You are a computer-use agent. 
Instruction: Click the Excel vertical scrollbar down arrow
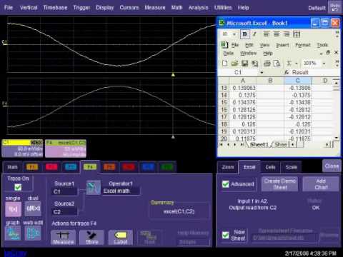click(x=336, y=138)
